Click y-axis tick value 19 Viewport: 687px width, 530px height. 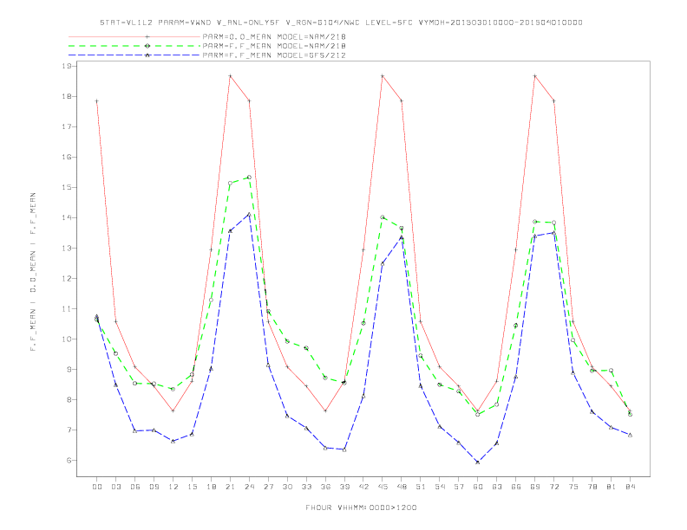click(67, 66)
